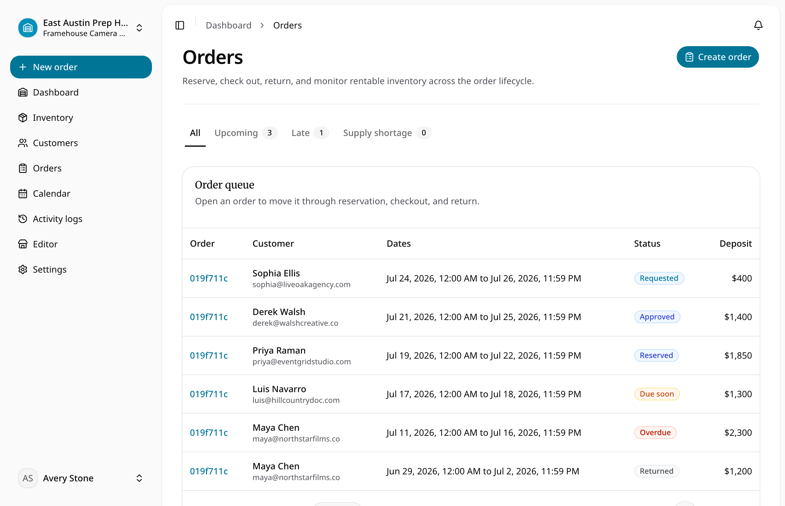Click the Orders clipboard icon in sidebar

[x=23, y=168]
